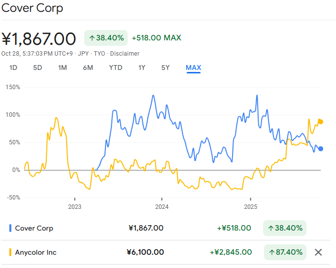Click the Cover Corp page title
The image size is (336, 268).
(x=32, y=8)
